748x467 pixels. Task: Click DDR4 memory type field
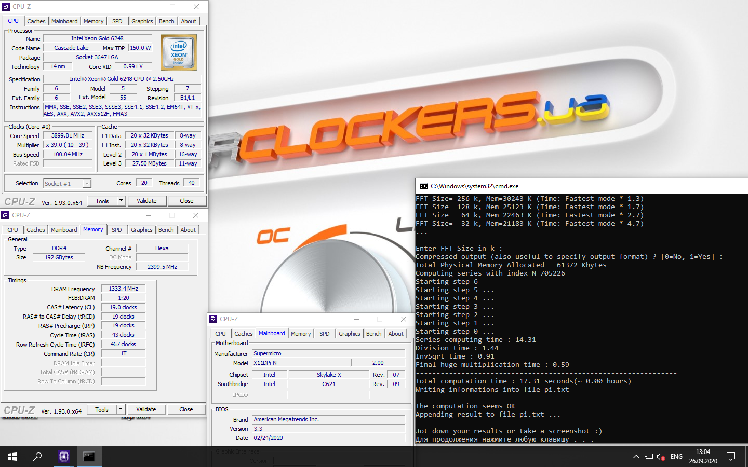pyautogui.click(x=59, y=248)
